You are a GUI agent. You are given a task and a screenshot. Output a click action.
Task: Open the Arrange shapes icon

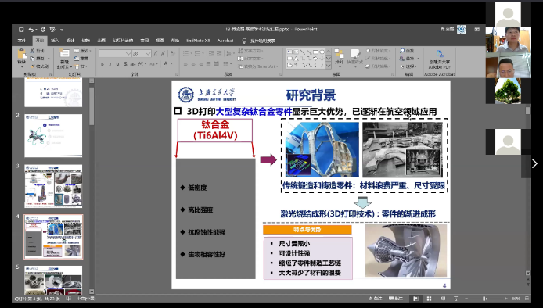tap(339, 54)
